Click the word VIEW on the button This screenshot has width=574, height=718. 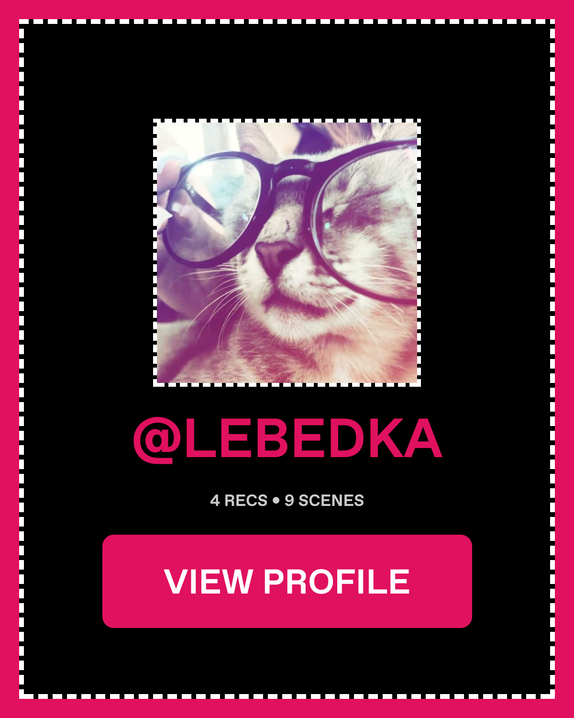click(x=209, y=582)
